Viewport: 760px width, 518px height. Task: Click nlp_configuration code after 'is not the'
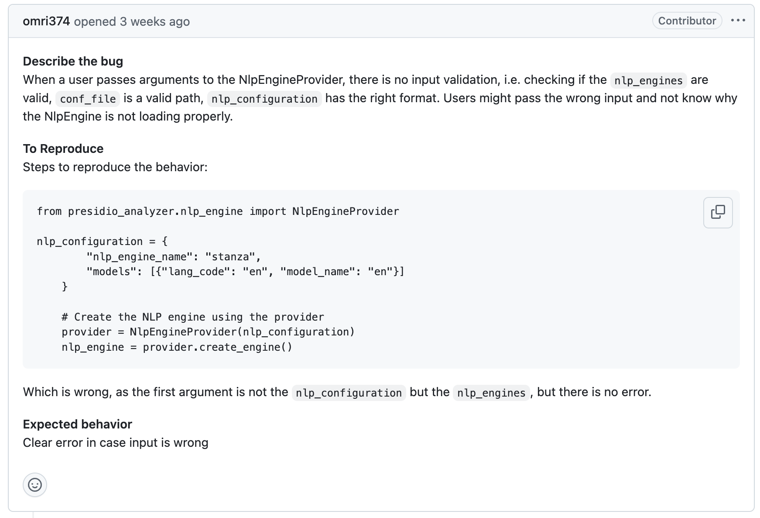point(349,393)
